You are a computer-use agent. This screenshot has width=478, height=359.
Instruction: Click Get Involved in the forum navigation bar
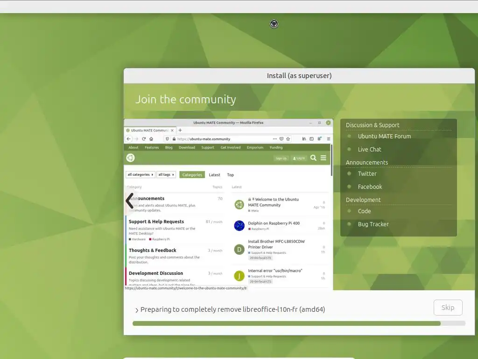coord(231,147)
